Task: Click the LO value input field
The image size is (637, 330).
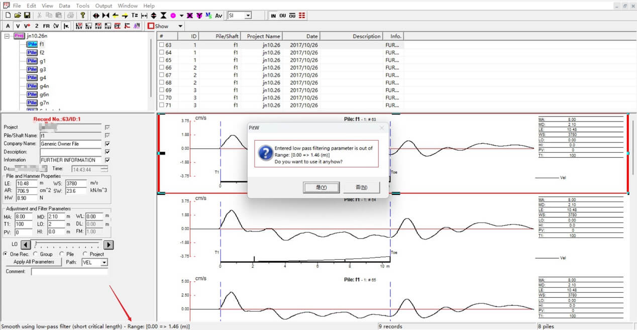Action: coord(56,224)
